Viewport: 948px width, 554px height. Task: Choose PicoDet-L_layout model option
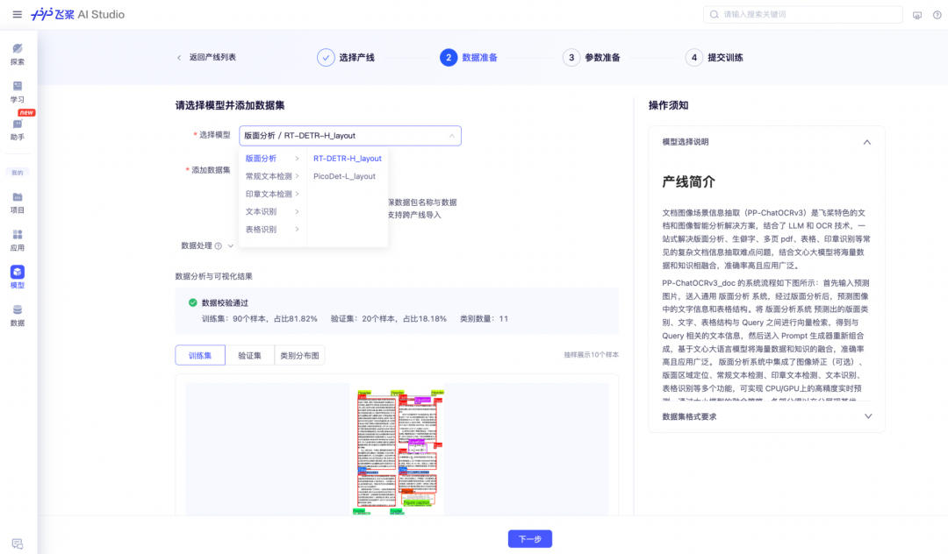[345, 176]
